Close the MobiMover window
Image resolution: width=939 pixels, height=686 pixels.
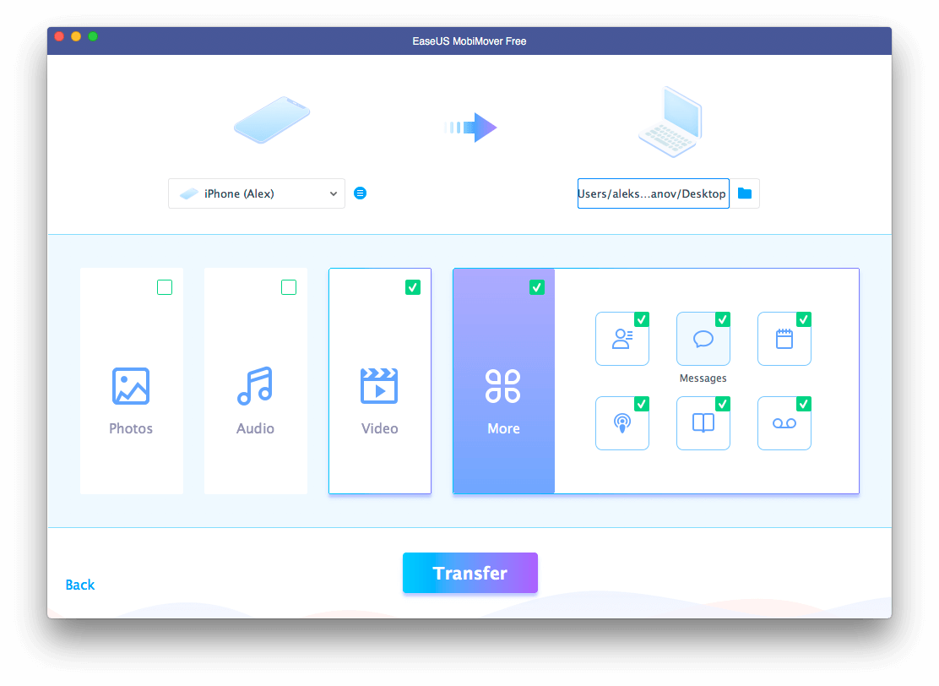59,36
